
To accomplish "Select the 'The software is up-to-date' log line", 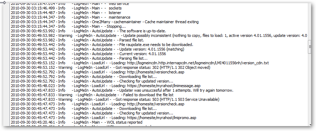I will tap(88, 31).
